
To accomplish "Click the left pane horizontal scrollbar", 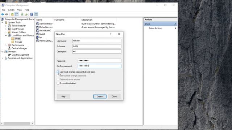I will coord(17,123).
